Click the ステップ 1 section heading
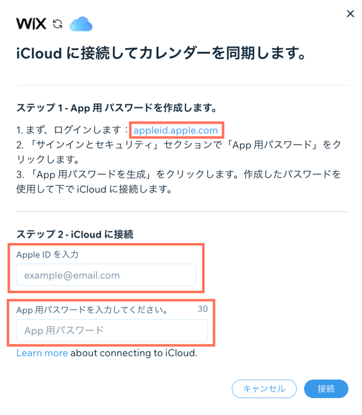 pyautogui.click(x=116, y=108)
